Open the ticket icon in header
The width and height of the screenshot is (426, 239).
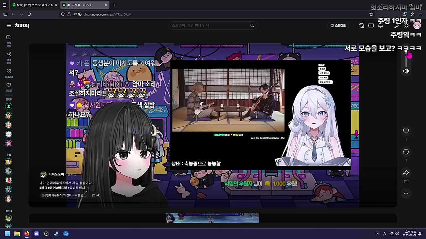coord(371,25)
